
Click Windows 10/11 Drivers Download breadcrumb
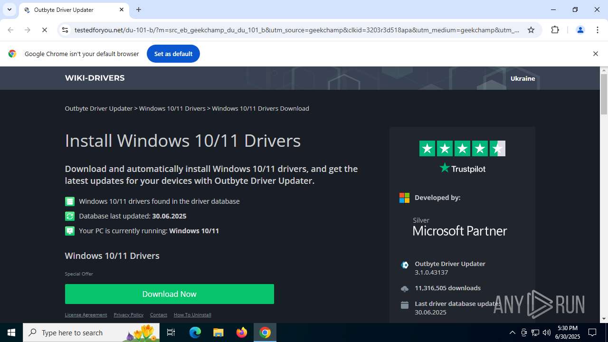click(260, 108)
